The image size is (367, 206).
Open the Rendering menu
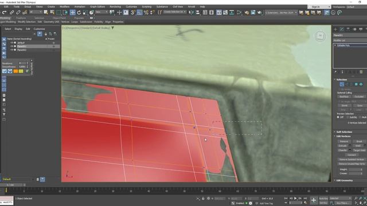click(115, 7)
